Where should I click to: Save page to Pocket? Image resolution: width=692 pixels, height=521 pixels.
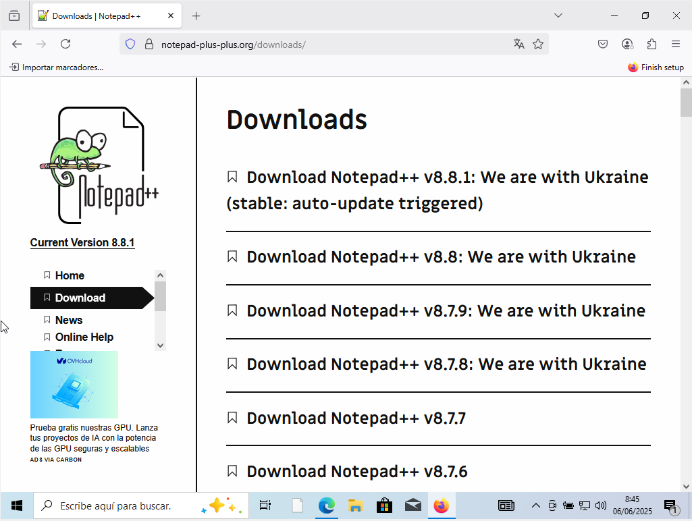pyautogui.click(x=603, y=44)
